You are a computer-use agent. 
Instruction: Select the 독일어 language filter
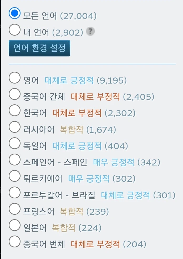[14, 143]
